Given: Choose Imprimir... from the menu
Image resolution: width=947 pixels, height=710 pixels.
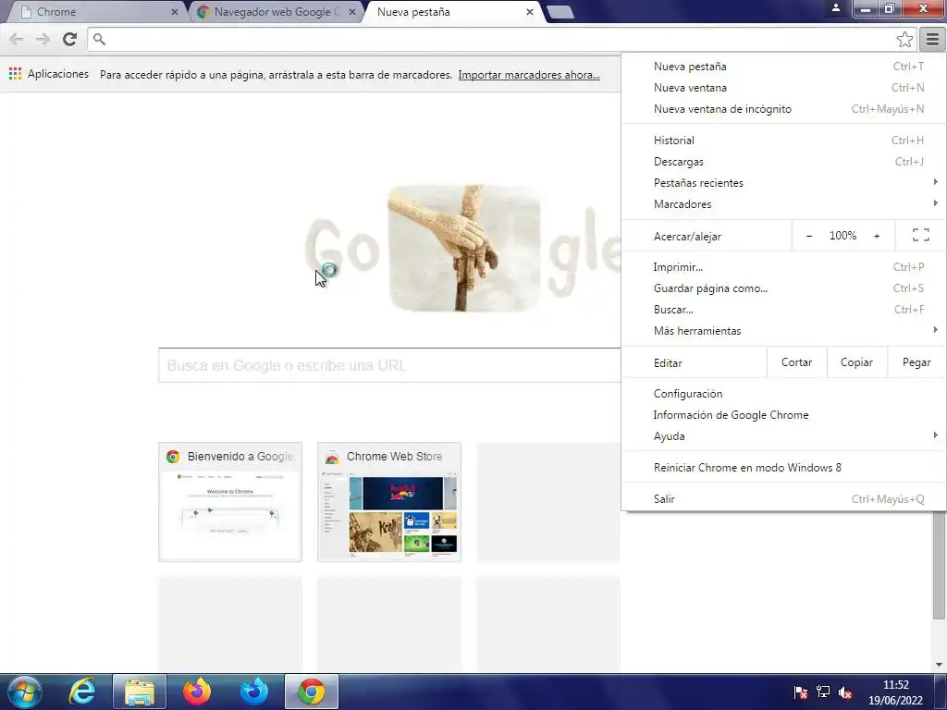Looking at the screenshot, I should 783,267.
